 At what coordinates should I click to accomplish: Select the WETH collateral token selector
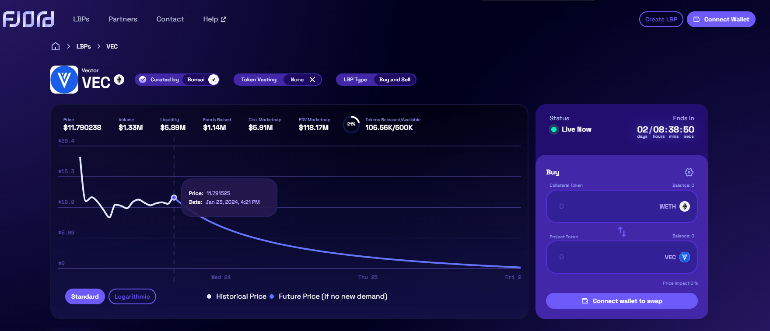coord(674,206)
